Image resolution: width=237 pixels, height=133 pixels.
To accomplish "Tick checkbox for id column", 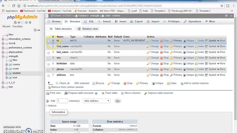I will click(49, 41).
